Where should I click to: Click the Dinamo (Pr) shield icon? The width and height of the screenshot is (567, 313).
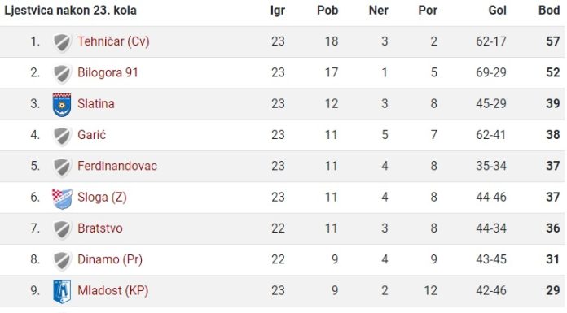coord(62,261)
